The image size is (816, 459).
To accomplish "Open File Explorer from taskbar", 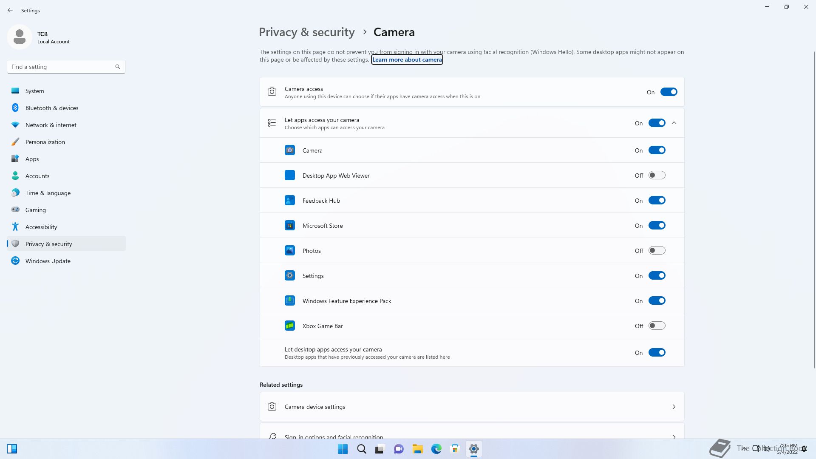I will pos(417,449).
